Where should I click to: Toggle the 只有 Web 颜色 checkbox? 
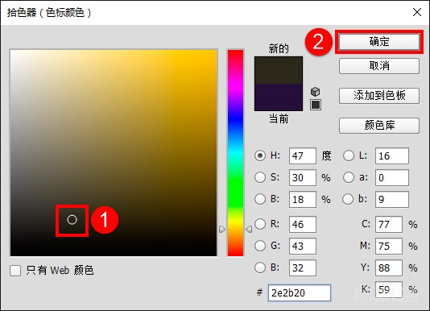15,271
